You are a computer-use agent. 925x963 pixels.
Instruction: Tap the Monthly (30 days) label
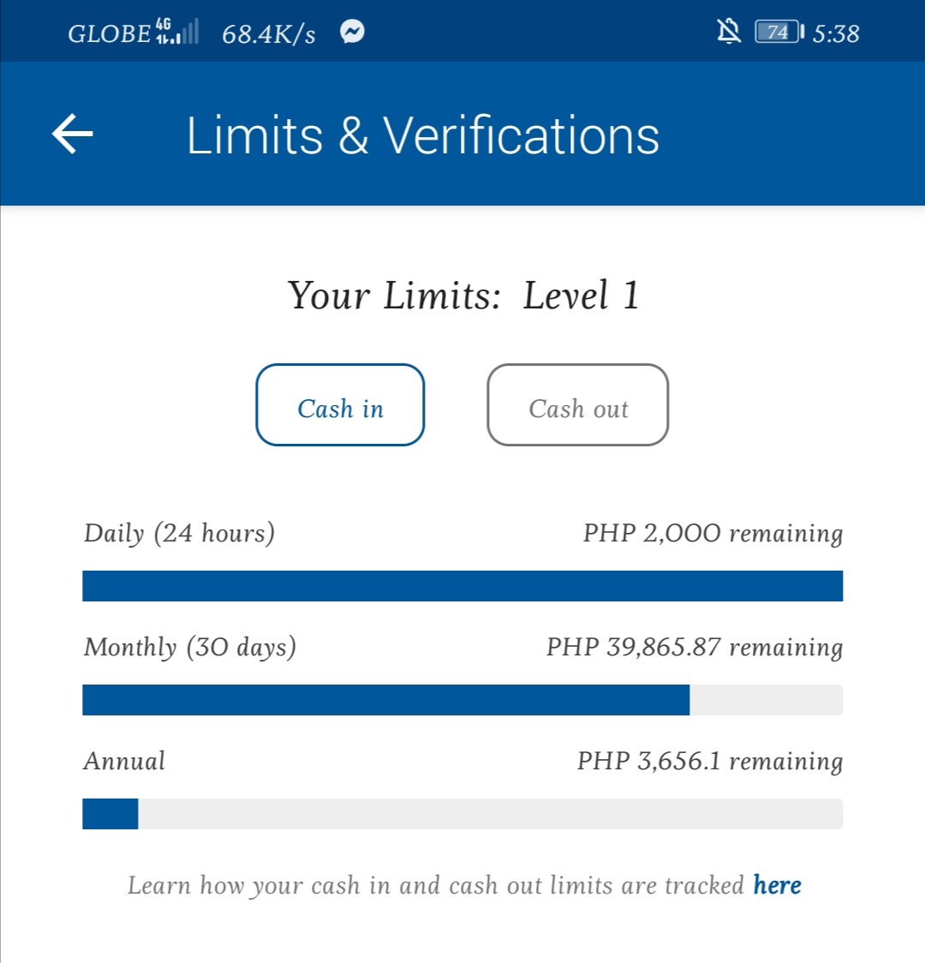(x=190, y=648)
